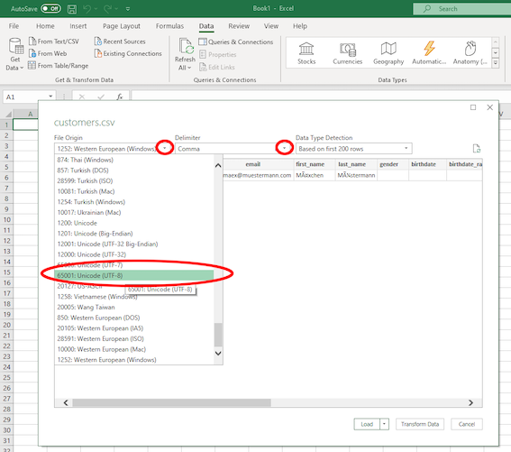Choose 28591: Western European (ISO) encoding
This screenshot has width=511, height=452.
point(134,338)
